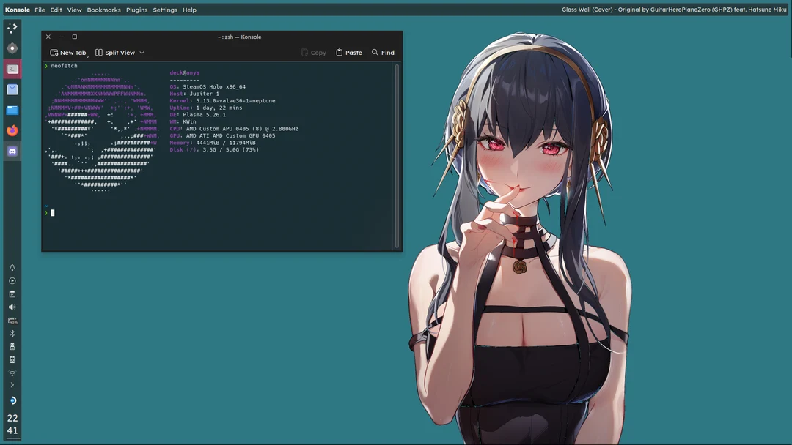The height and width of the screenshot is (445, 792).
Task: Open the Bookmarks menu
Action: coord(103,10)
